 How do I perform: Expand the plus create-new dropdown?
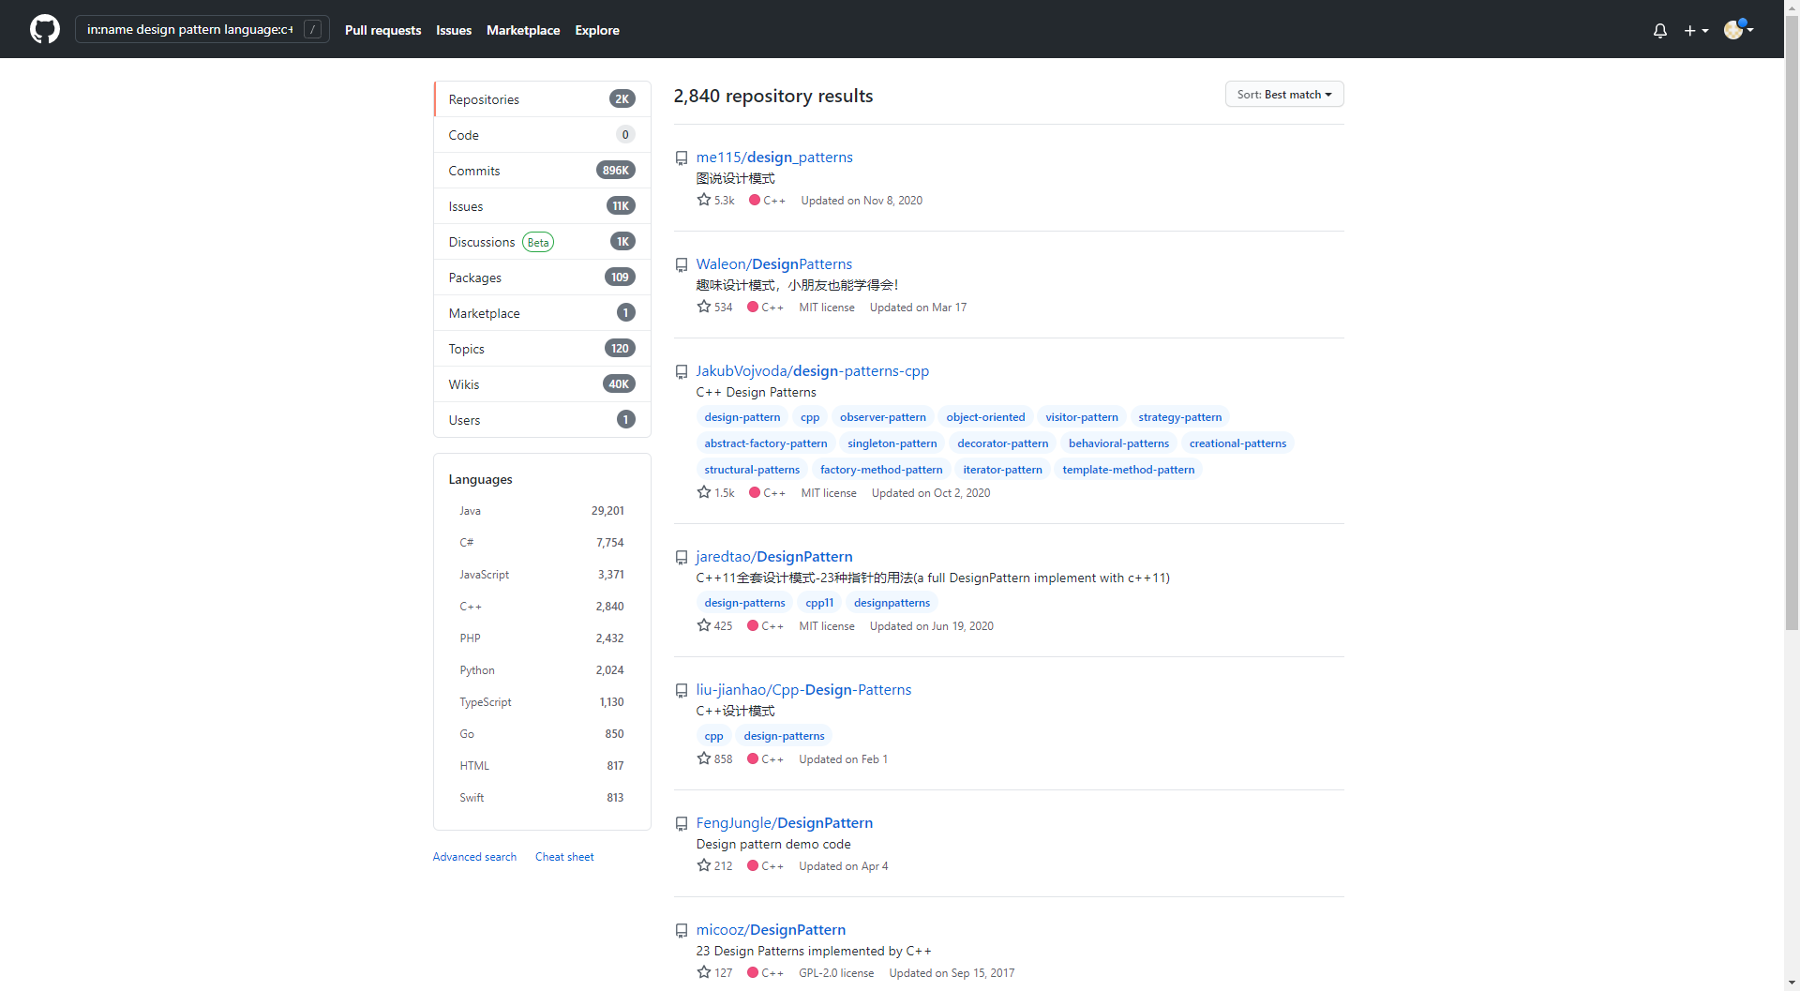[x=1696, y=30]
